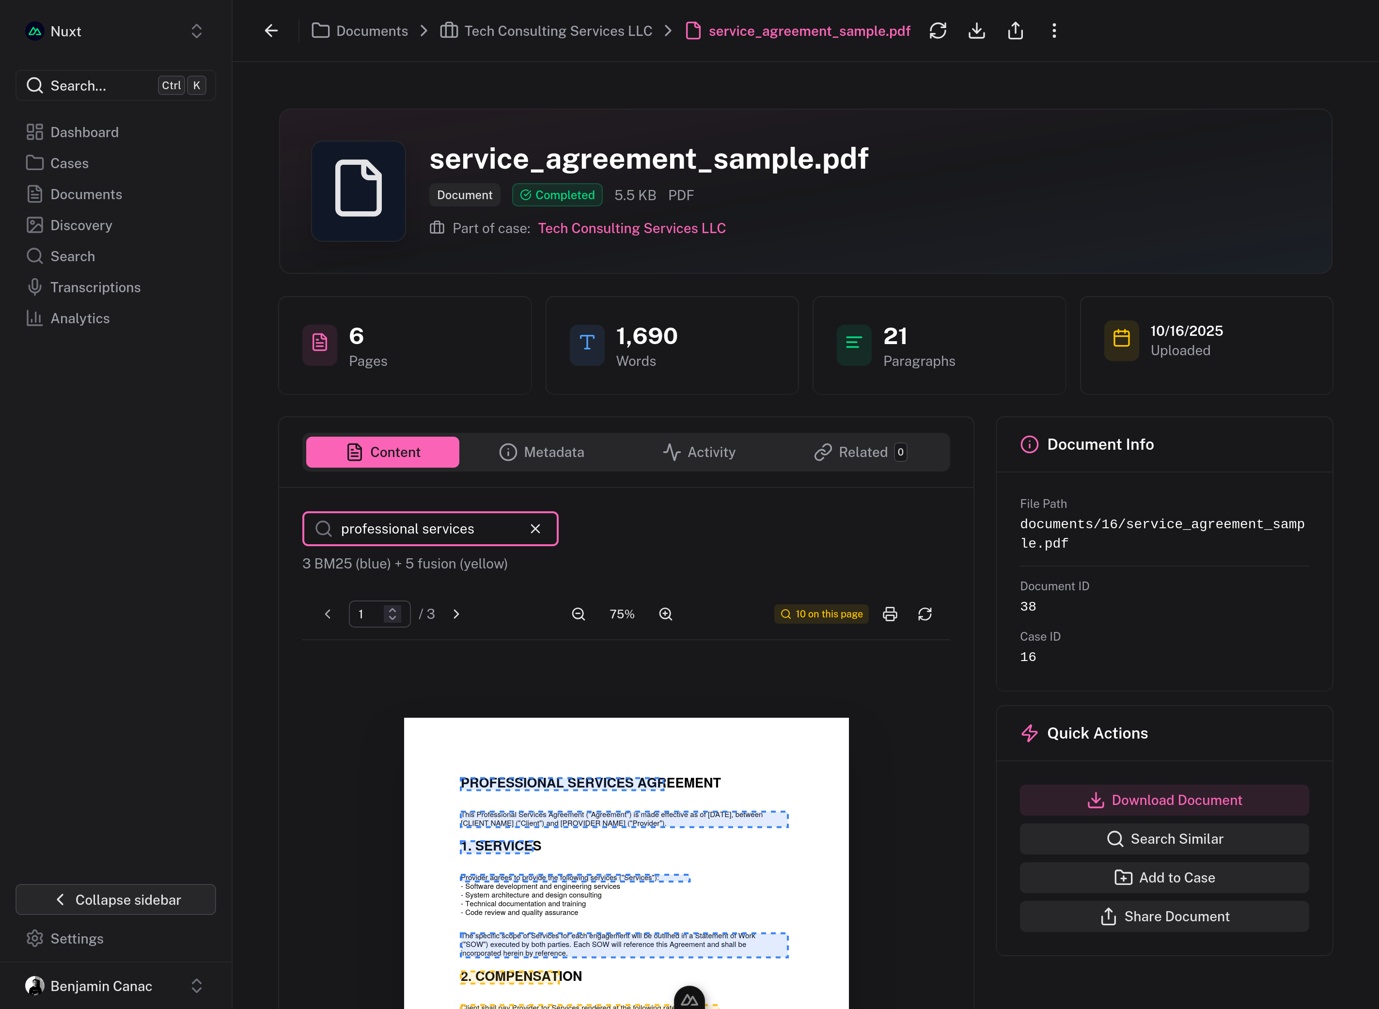Image resolution: width=1379 pixels, height=1009 pixels.
Task: Open Tech Consulting Services LLC case link
Action: [631, 228]
